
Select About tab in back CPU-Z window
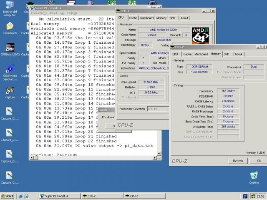click(184, 18)
